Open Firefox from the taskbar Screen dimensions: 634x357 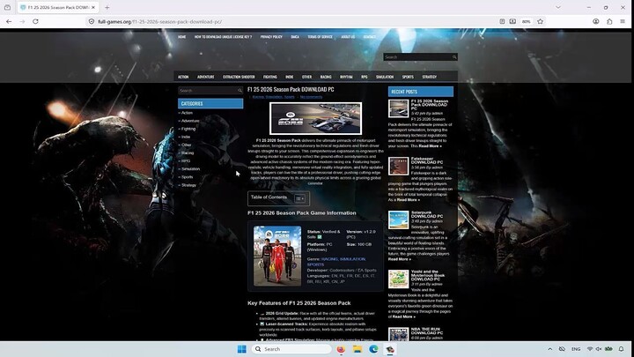pos(341,349)
